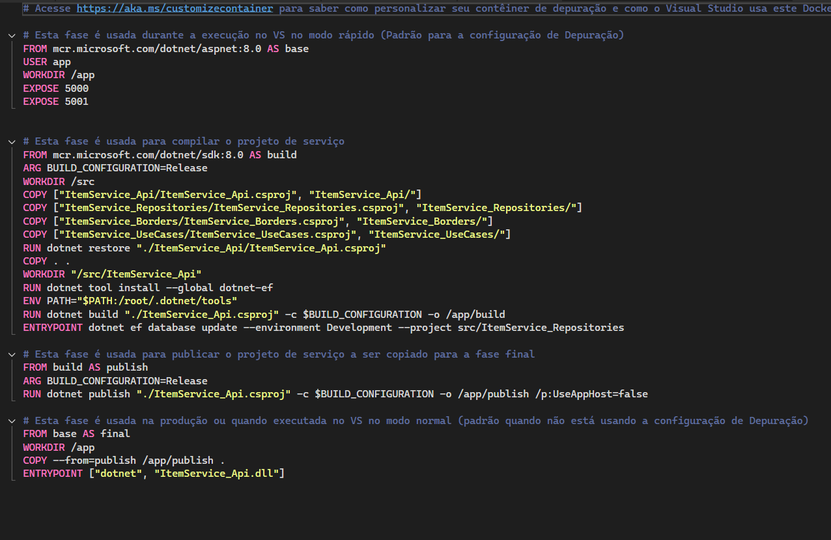Image resolution: width=831 pixels, height=540 pixels.
Task: Click the COPY ItemService_Borders.csproj line
Action: click(258, 221)
